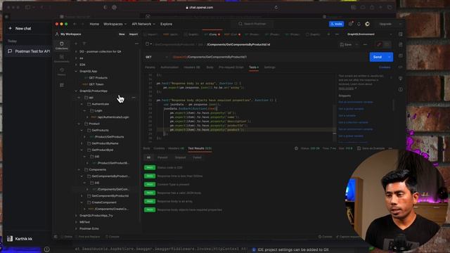Show only Failed test results

click(197, 157)
